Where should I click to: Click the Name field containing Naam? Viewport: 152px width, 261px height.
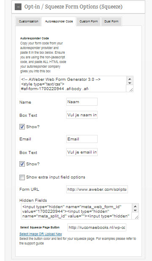point(82,102)
